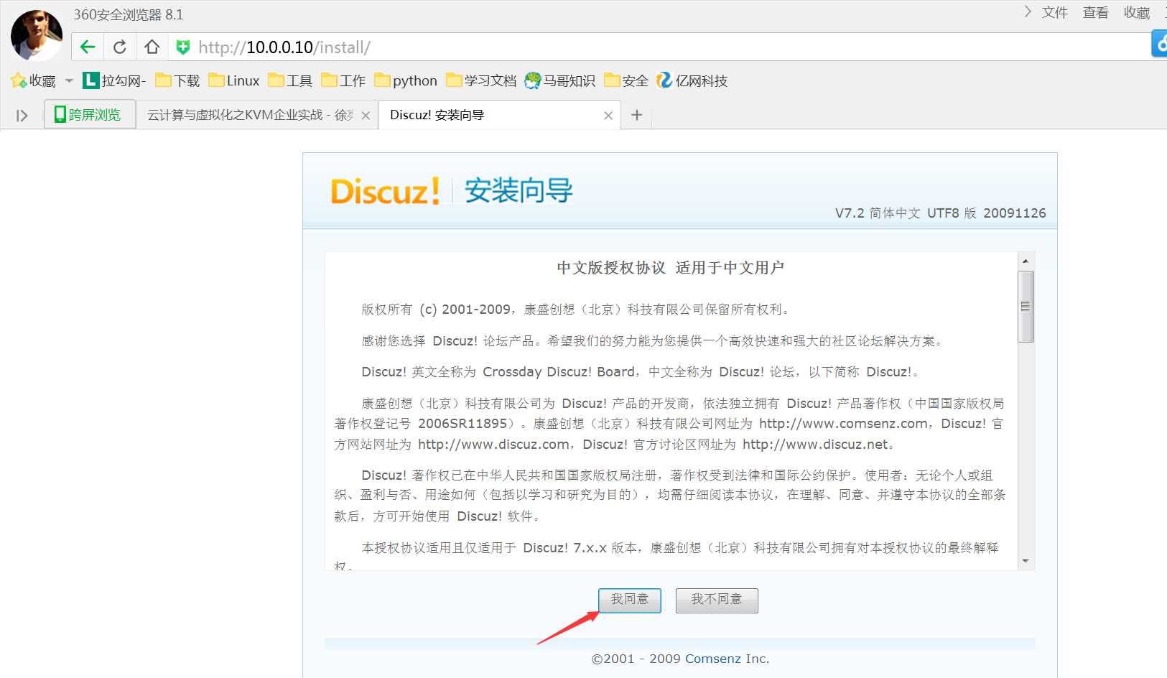Click the green security shield icon

(183, 47)
